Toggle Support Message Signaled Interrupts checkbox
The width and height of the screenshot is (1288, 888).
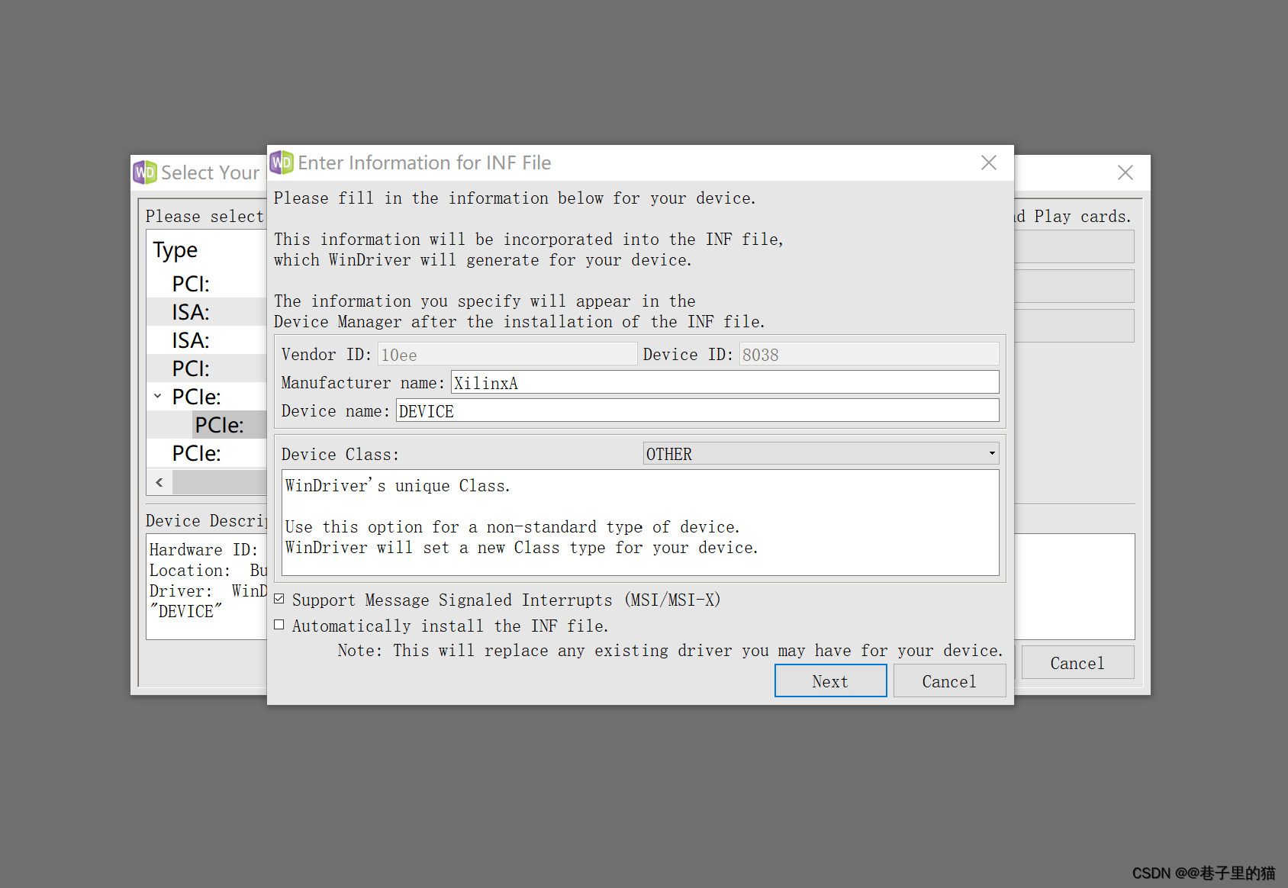[279, 600]
